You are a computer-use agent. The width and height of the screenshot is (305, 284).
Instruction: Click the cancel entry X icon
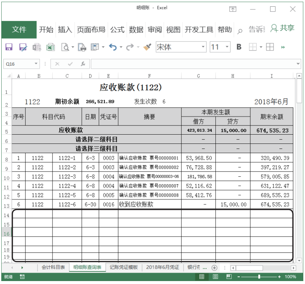point(57,64)
